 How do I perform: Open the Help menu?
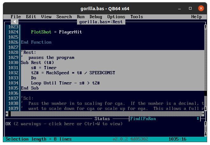(196, 17)
